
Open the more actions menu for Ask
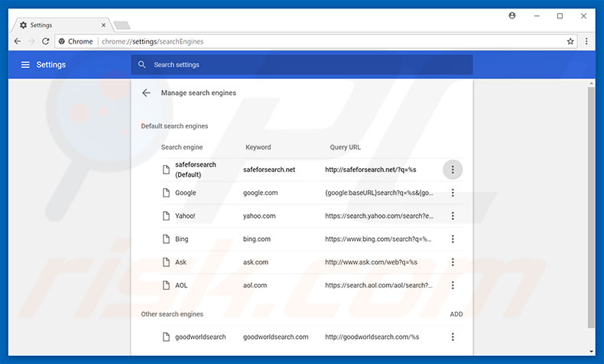(453, 262)
